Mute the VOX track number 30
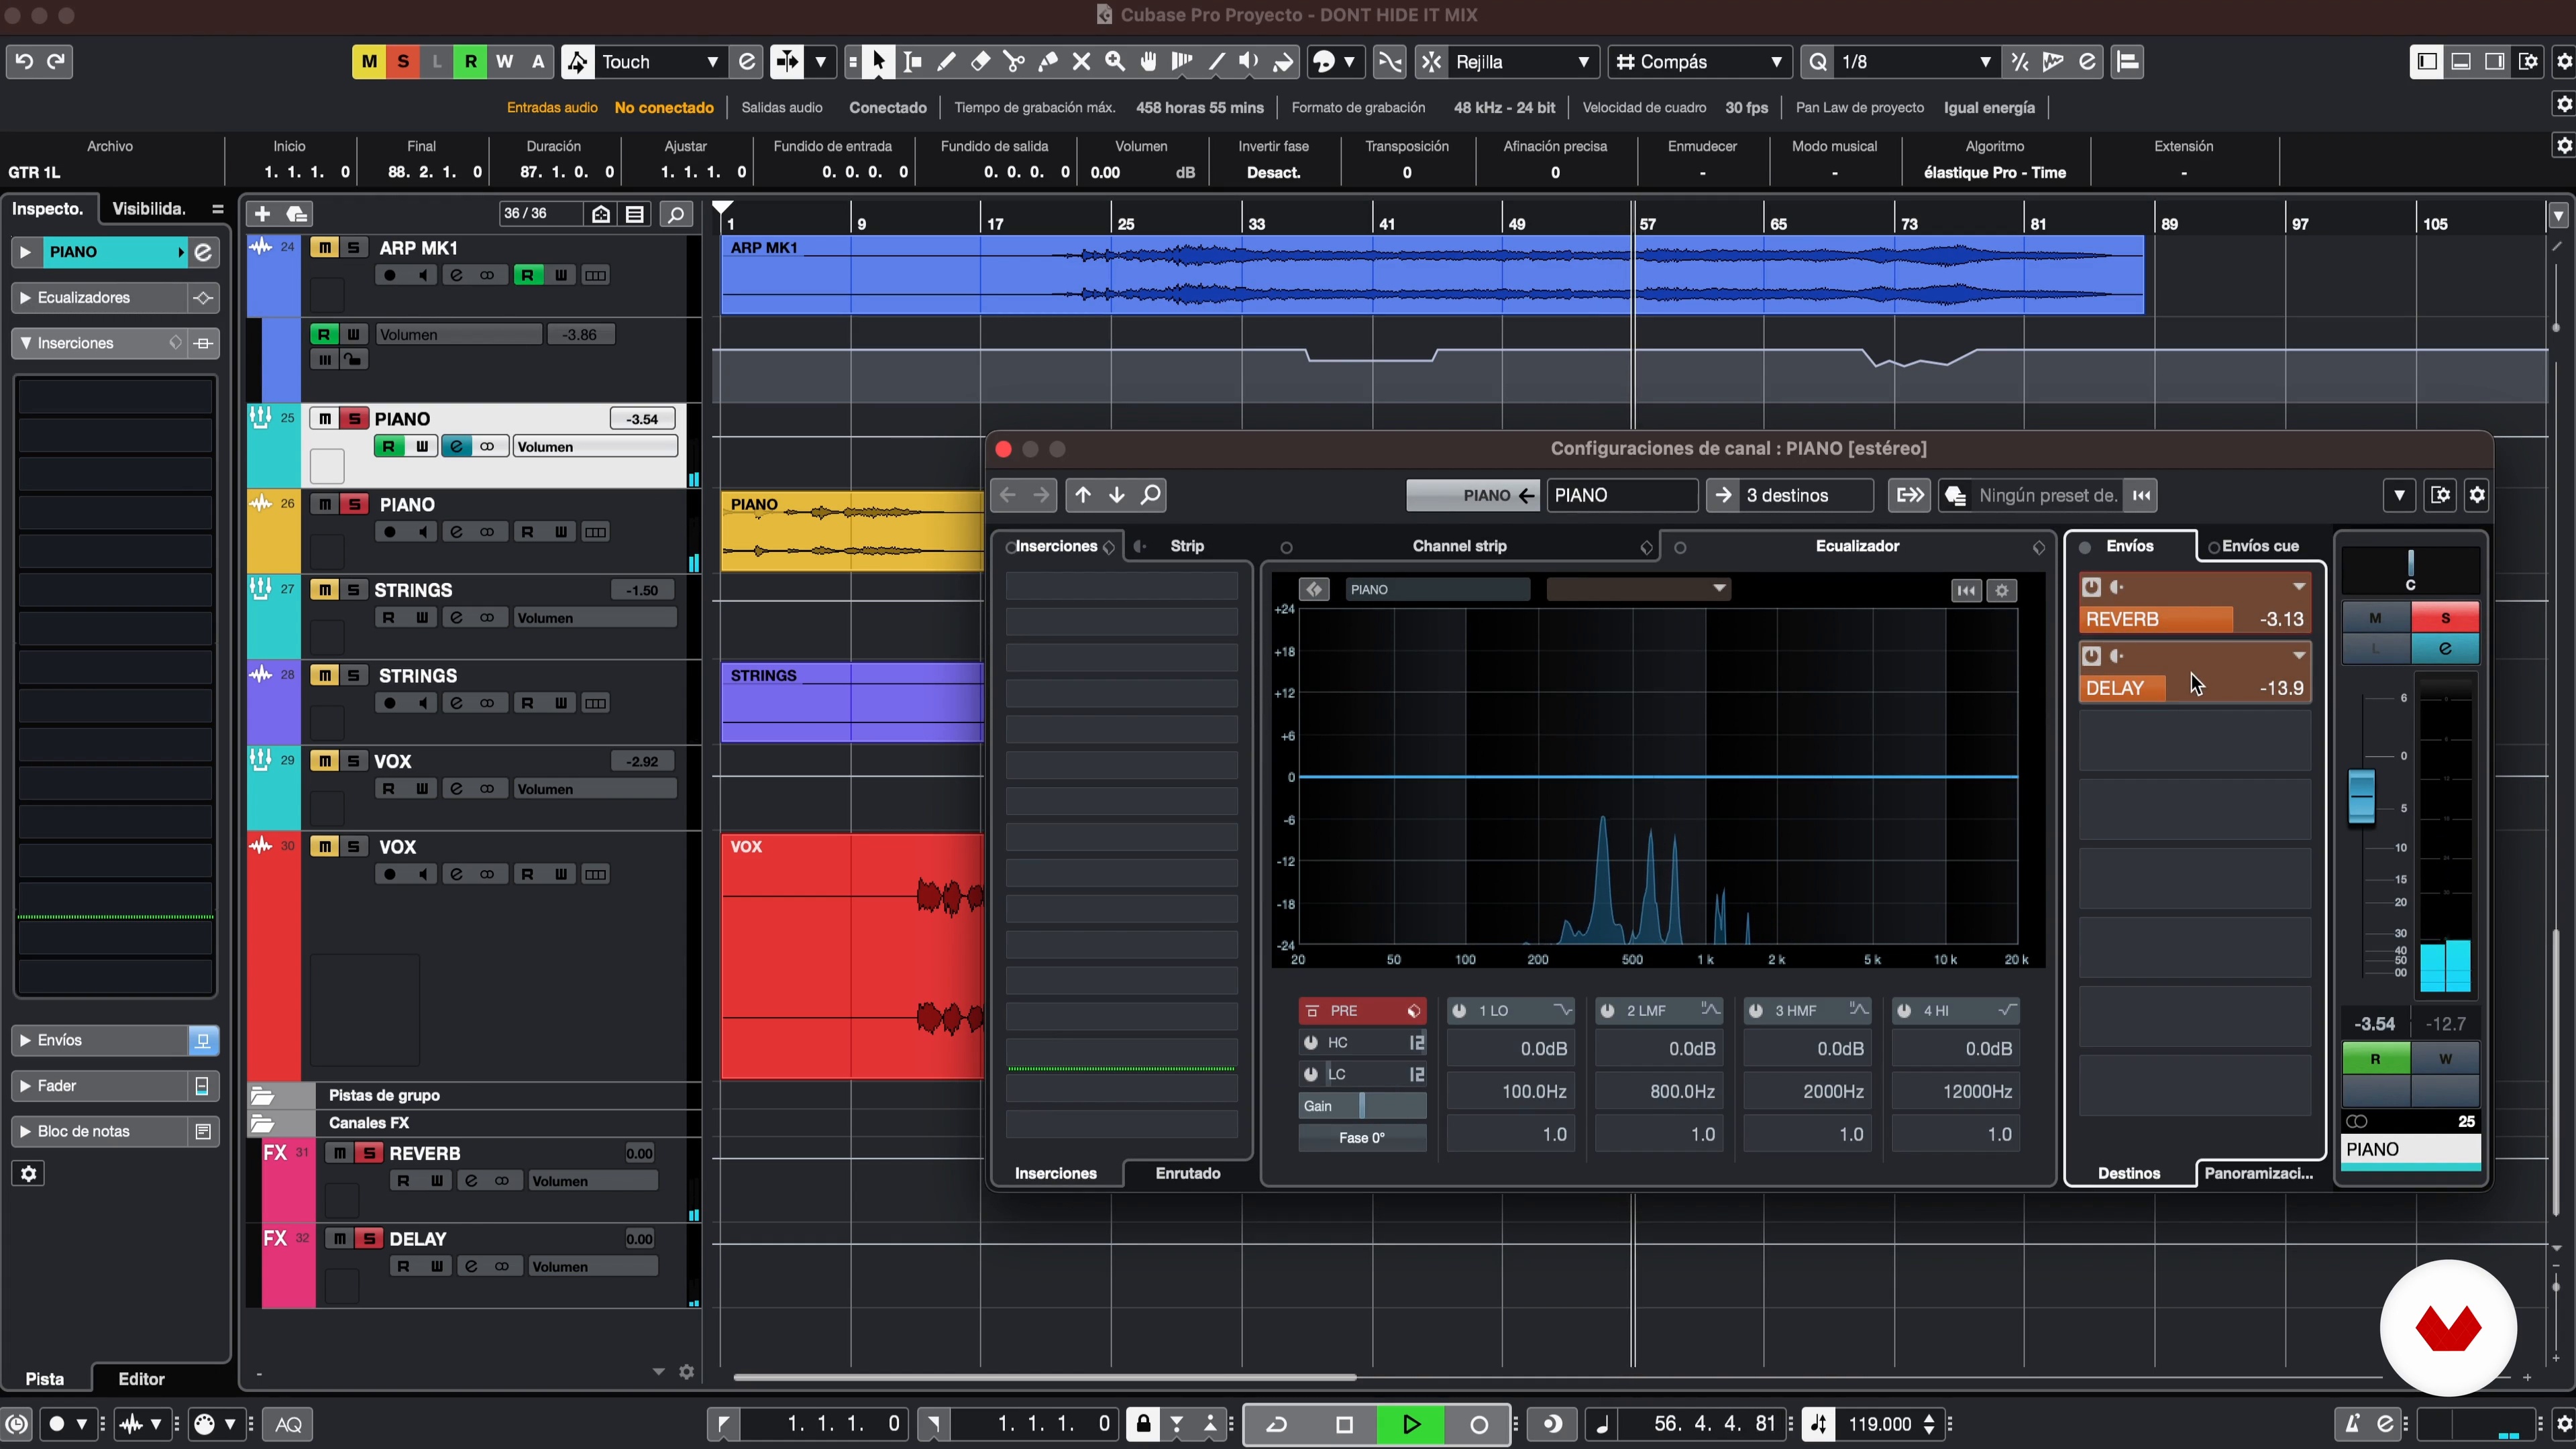 324,847
